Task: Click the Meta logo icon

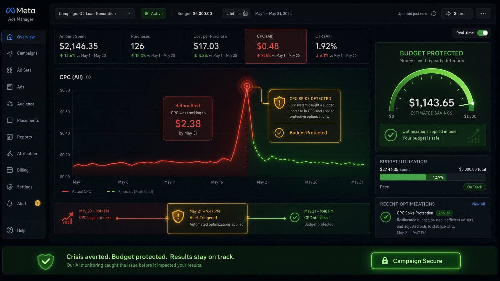Action: [x=10, y=11]
